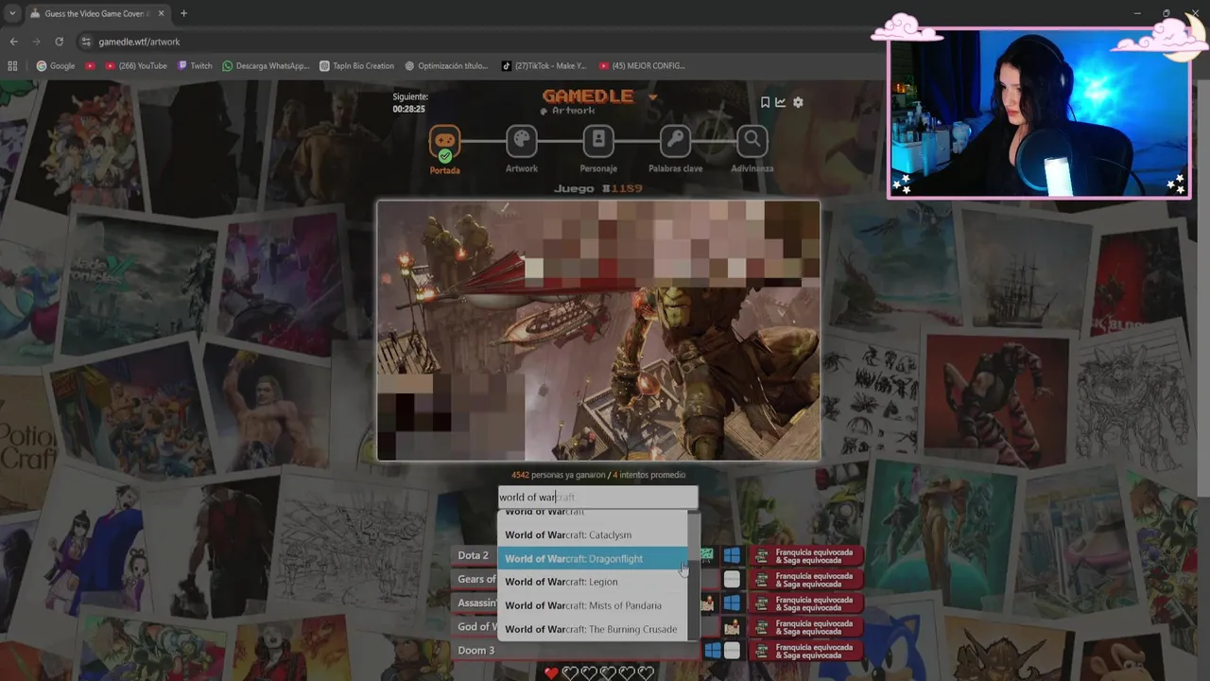Open the Personaje character stage
The image size is (1210, 681).
[x=598, y=142]
